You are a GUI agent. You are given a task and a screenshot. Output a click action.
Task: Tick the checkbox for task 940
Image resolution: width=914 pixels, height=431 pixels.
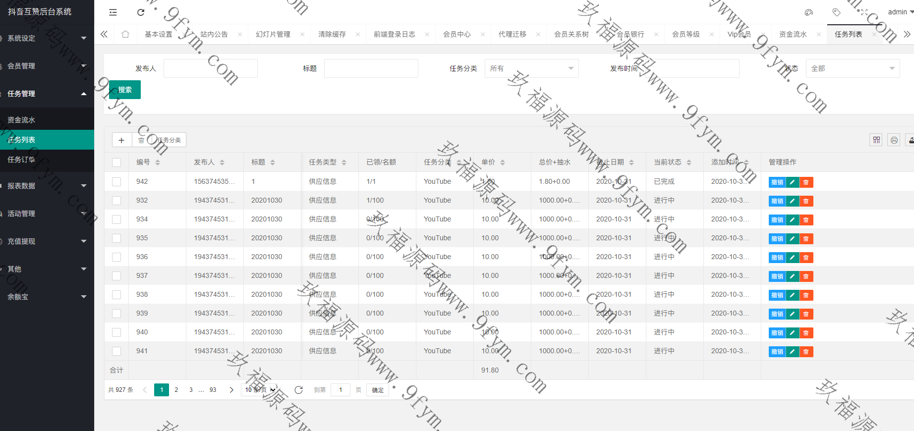click(x=116, y=332)
